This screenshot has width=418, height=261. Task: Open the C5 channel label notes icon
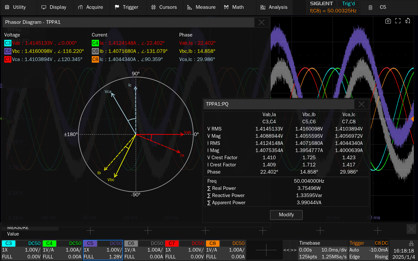(370, 7)
